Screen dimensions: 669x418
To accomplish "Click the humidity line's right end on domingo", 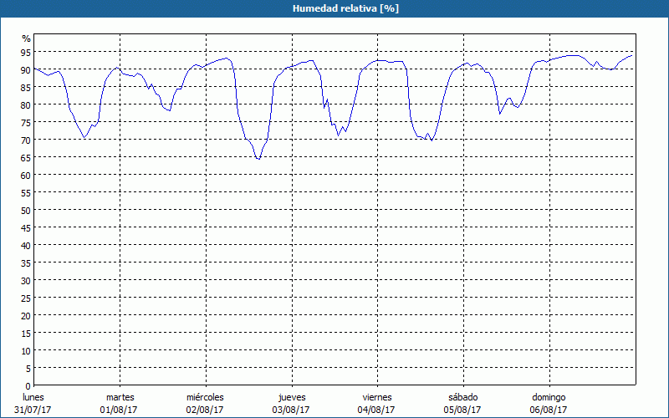I will tap(631, 54).
